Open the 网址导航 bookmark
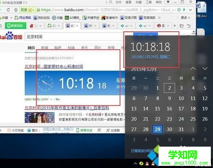 point(23,18)
